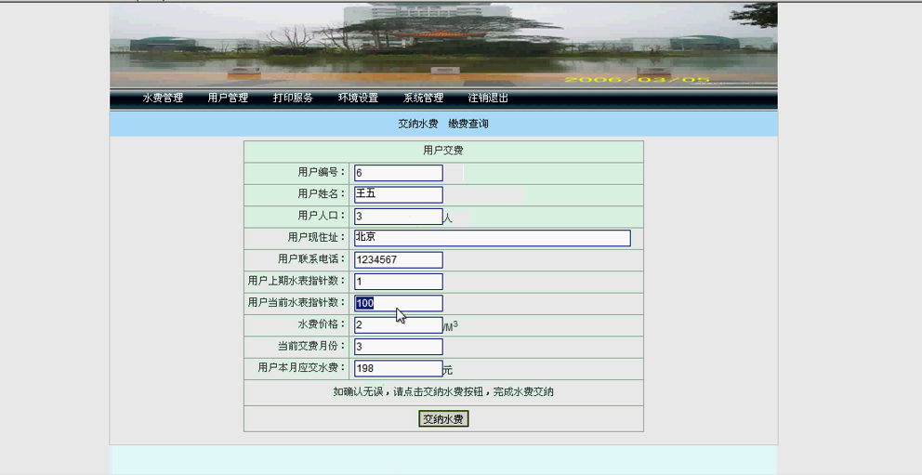Viewport: 922px width, 475px height.
Task: Click the 用户编号： label
Action: point(322,172)
